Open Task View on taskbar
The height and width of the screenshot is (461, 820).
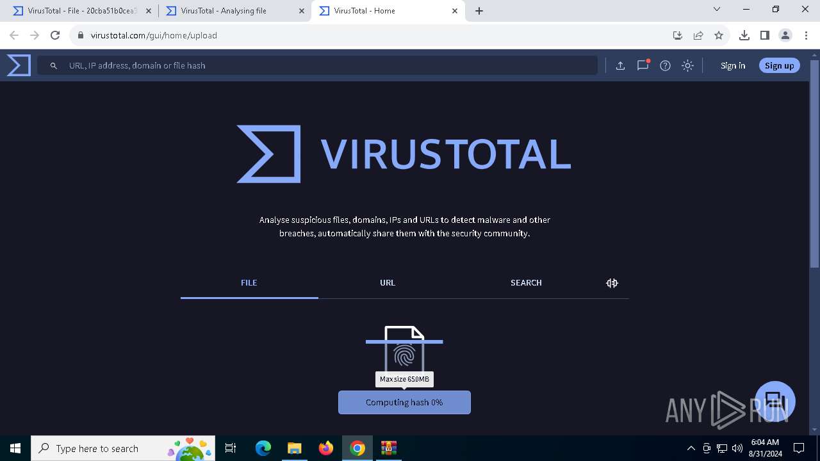(231, 448)
